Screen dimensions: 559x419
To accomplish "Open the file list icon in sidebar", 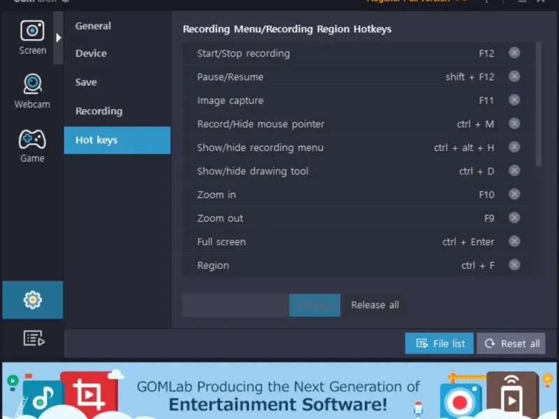I will [34, 338].
